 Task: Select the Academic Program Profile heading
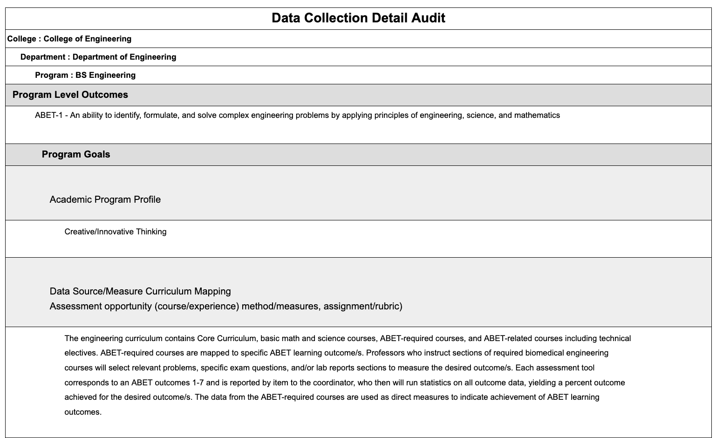(105, 199)
